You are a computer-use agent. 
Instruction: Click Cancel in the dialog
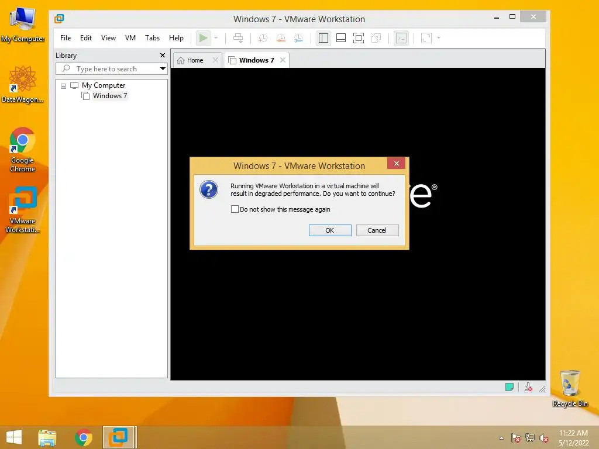(377, 230)
